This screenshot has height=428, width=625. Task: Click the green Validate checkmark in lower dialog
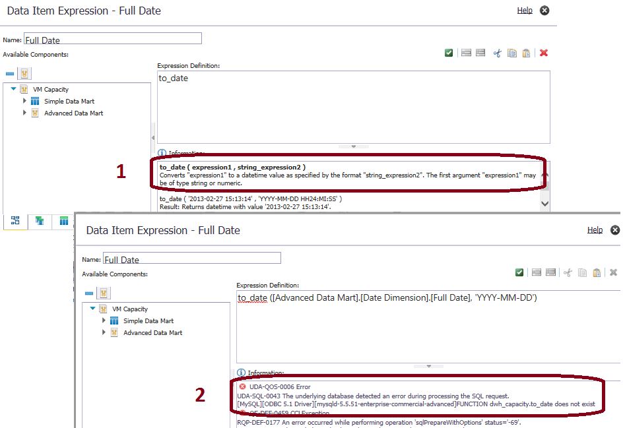(519, 272)
